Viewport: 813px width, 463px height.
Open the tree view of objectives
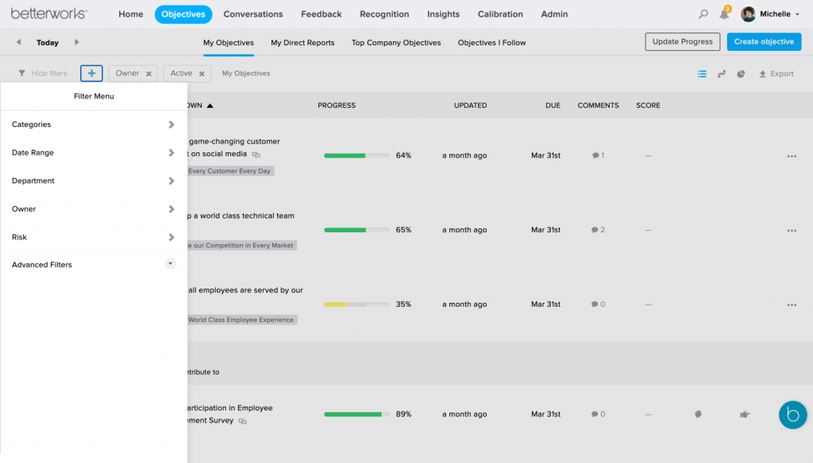pos(722,73)
